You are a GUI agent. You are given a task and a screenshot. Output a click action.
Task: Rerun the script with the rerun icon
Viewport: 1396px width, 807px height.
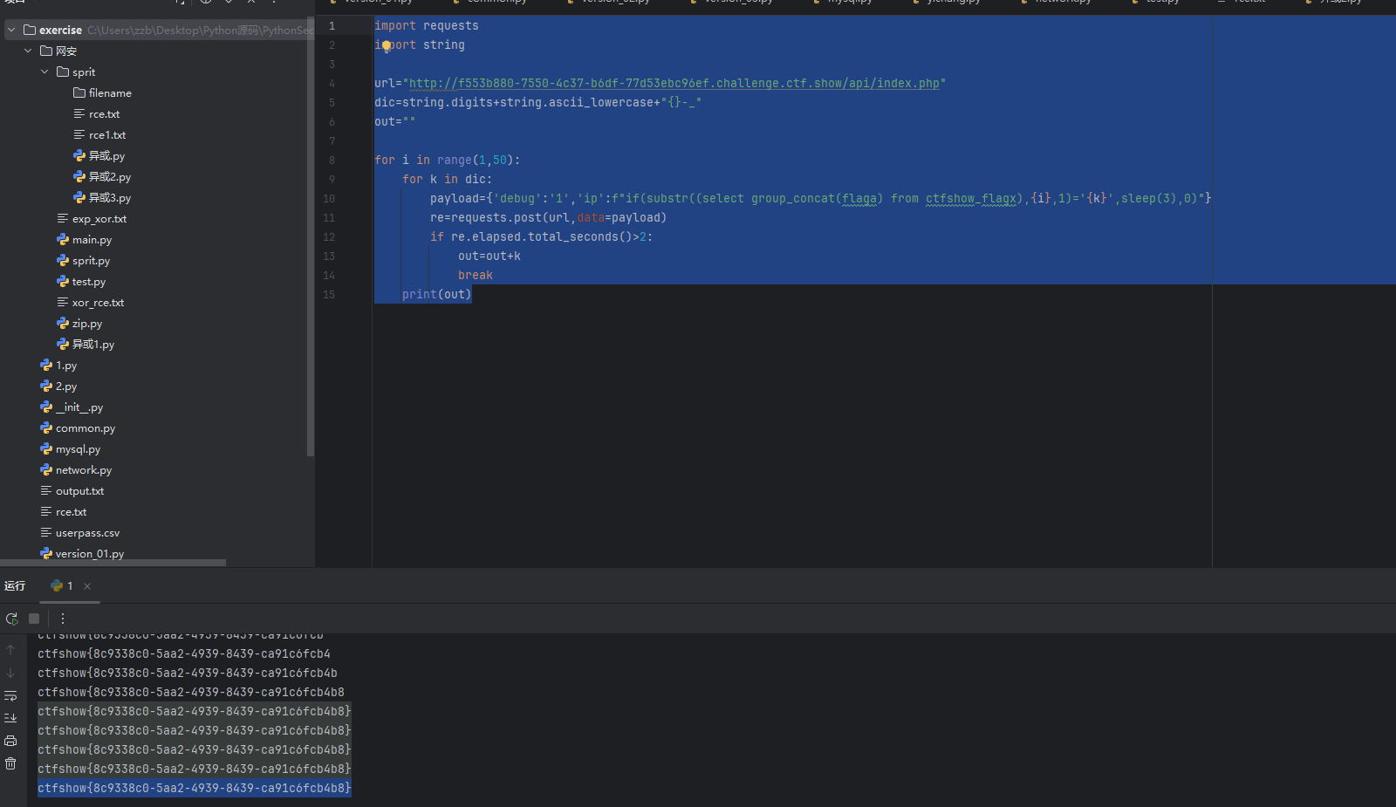[11, 619]
